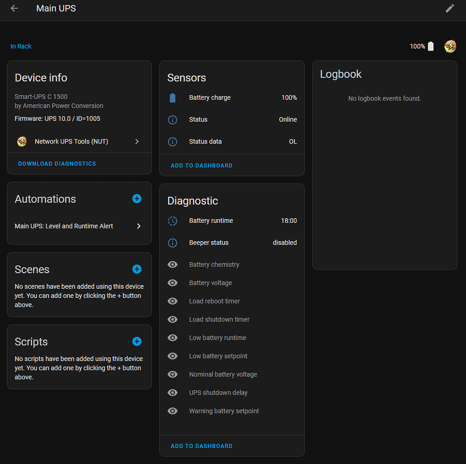This screenshot has height=464, width=466.
Task: Open the In Rack area link
Action: pos(21,46)
